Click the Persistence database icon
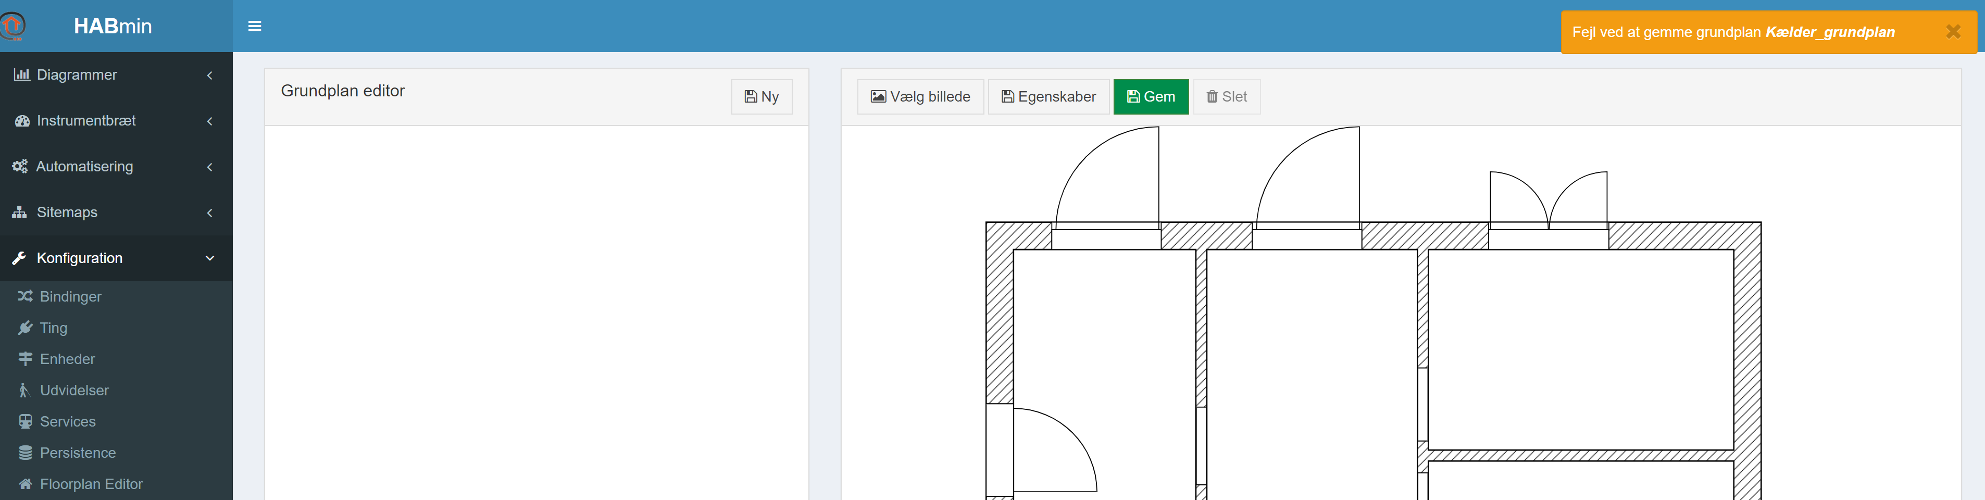 pos(24,453)
